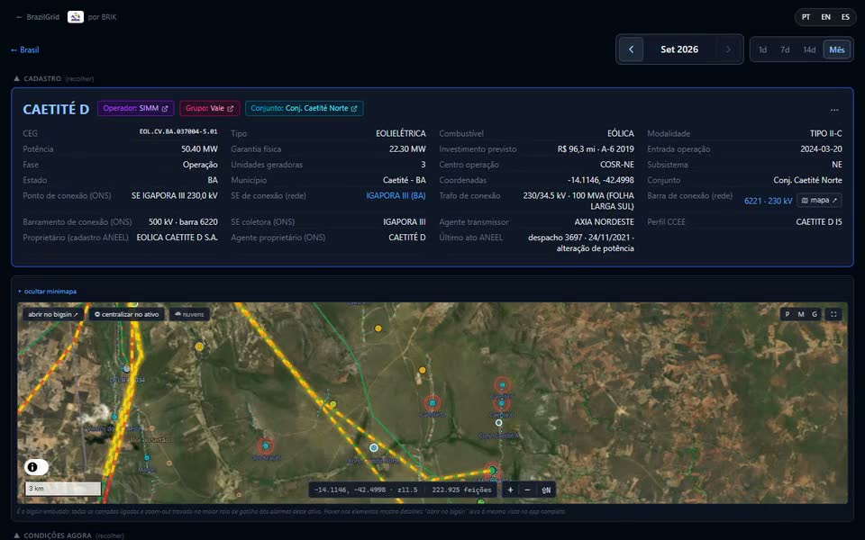Zoom out the map with minus
This screenshot has width=865, height=540.
527,490
